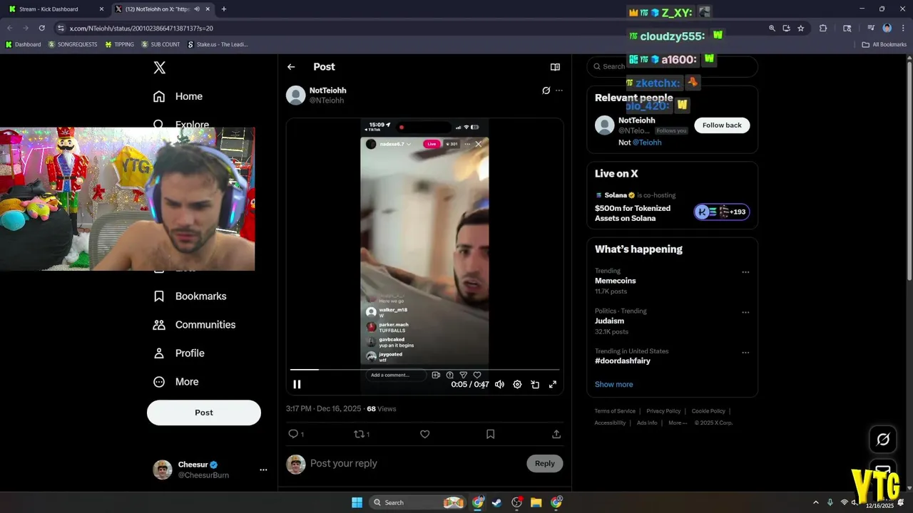The image size is (913, 513).
Task: Pause the playing video
Action: pyautogui.click(x=297, y=385)
